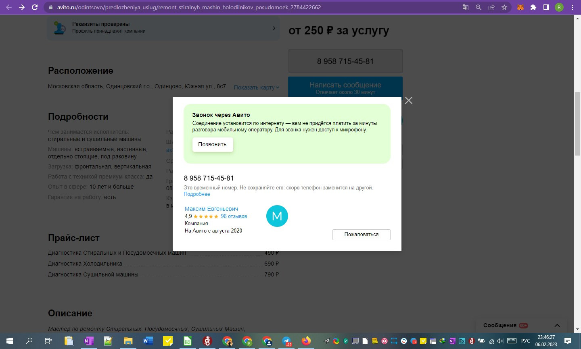Switch input language РУС indicator
This screenshot has width=581, height=349.
(x=525, y=341)
